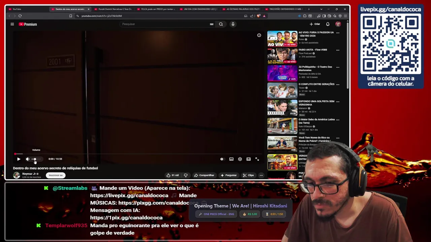Open options menu for Nome de Rico video

[x=338, y=138]
